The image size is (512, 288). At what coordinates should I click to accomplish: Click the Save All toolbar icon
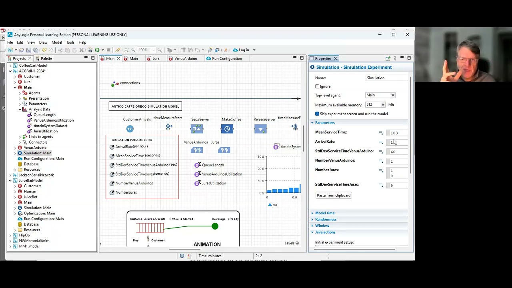click(x=36, y=50)
